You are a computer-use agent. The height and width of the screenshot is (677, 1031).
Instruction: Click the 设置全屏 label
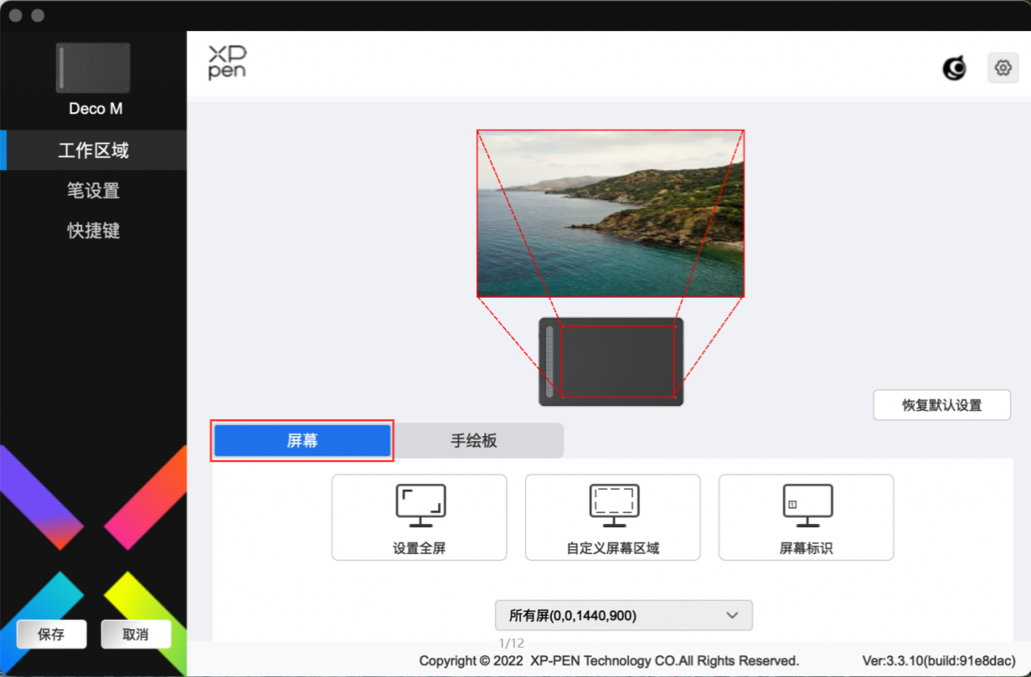[419, 548]
